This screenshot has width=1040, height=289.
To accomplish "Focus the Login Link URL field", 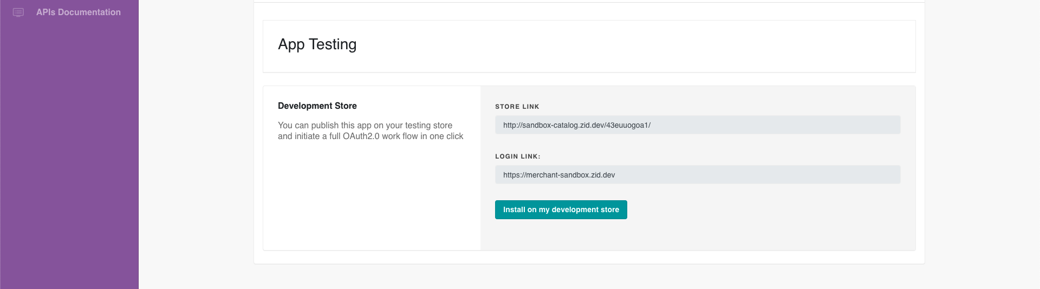I will click(698, 175).
